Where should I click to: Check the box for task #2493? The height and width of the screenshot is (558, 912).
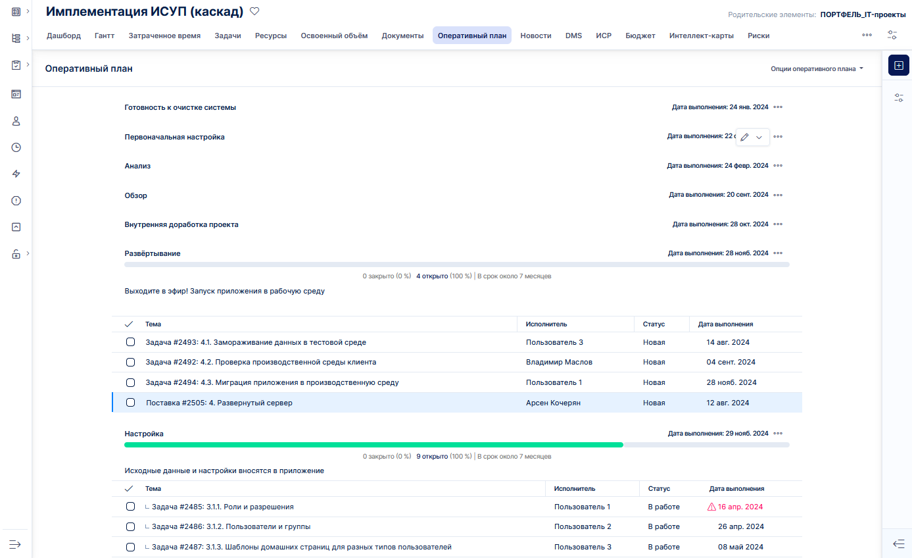click(x=130, y=342)
